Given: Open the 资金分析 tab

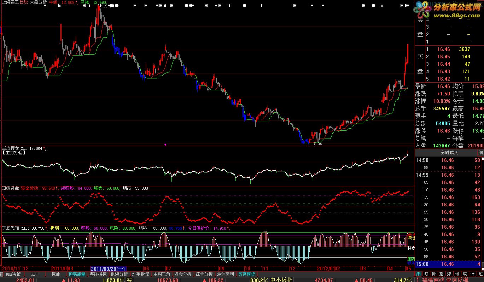Looking at the screenshot, I should pos(183,274).
